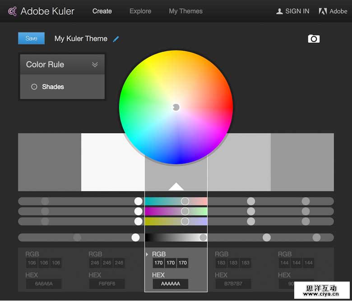Click the center handle on the color wheel
Screen dimensions: 352x301
point(176,107)
